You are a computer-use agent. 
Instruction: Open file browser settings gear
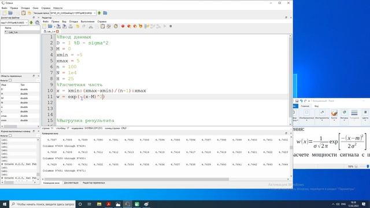point(37,23)
